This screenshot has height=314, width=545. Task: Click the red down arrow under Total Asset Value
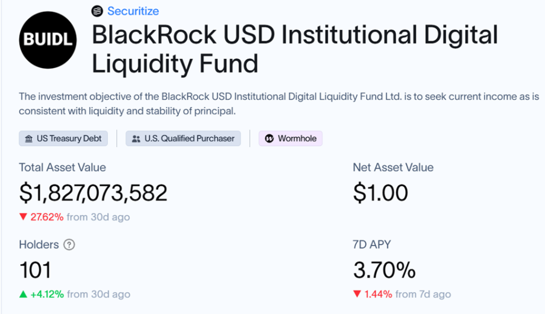(x=23, y=217)
